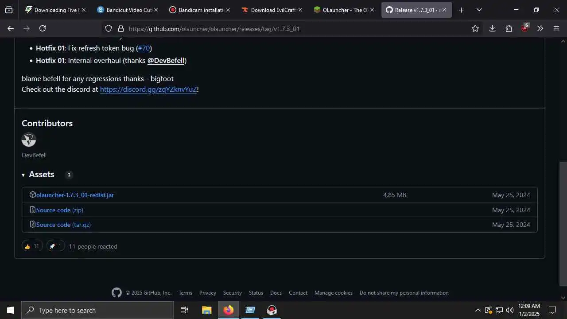
Task: Click Manage cookies in footer
Action: [x=334, y=293]
